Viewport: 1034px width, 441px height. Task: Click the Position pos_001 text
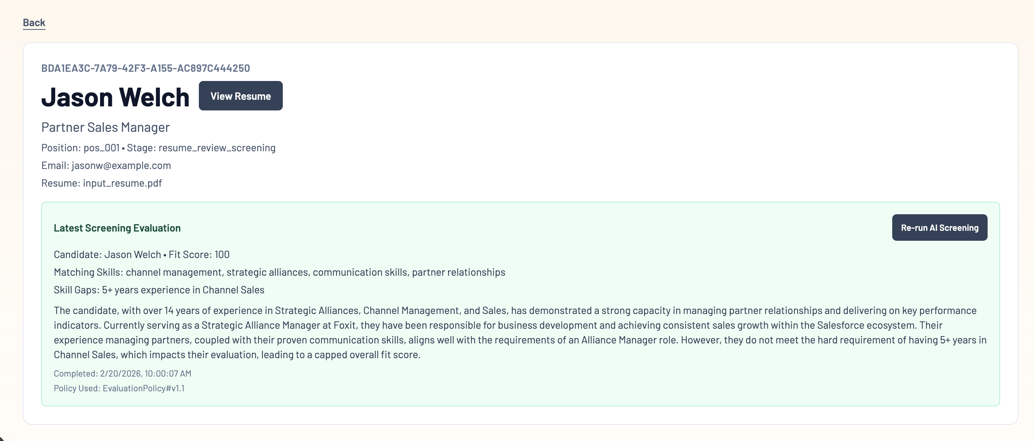click(80, 148)
